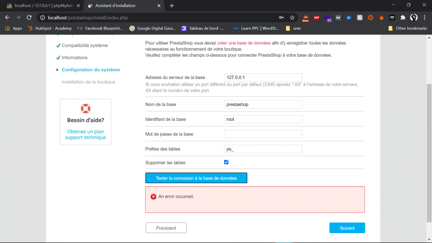
Task: Click the Suivant button
Action: click(347, 228)
